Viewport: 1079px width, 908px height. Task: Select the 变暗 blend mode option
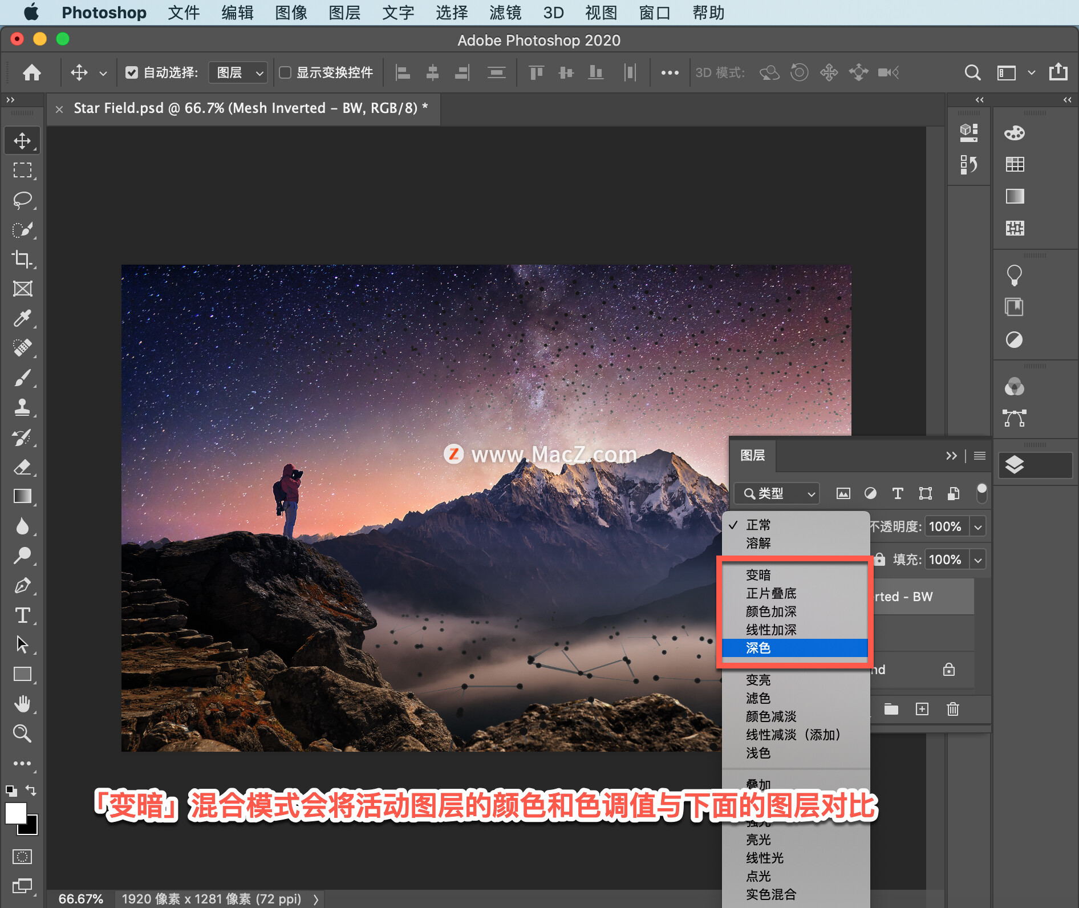tap(758, 575)
